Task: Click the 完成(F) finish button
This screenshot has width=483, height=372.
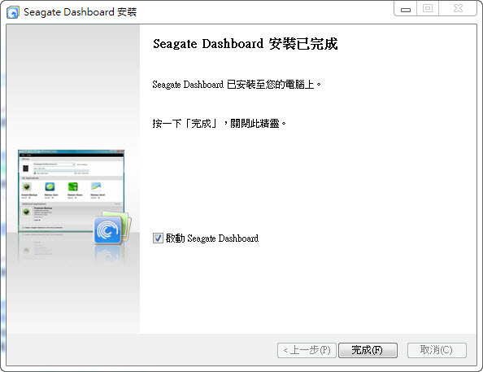Action: coord(368,350)
